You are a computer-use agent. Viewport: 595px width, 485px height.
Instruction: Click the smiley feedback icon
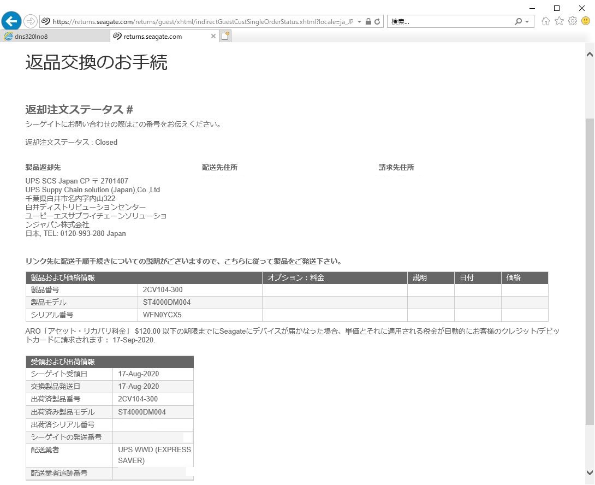click(586, 21)
